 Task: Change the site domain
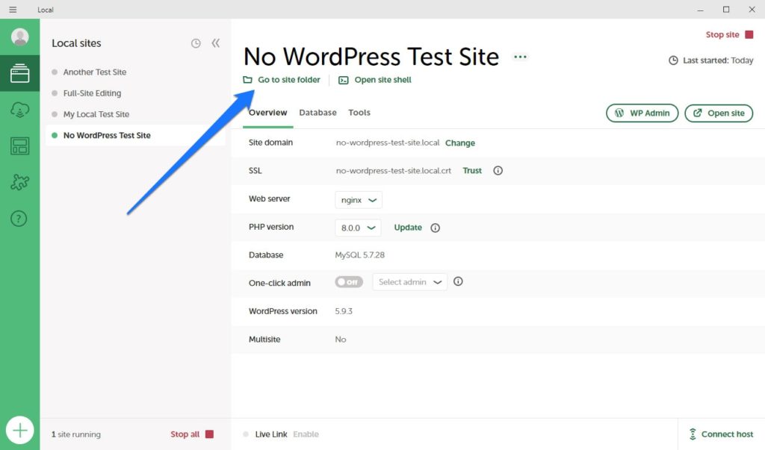tap(460, 143)
